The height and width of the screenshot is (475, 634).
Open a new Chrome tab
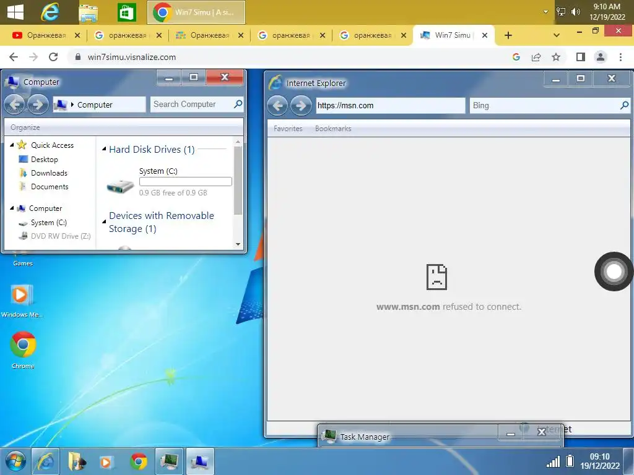tap(508, 35)
